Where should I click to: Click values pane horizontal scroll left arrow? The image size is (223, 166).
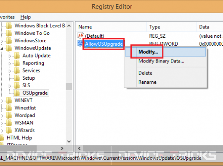(x=79, y=148)
